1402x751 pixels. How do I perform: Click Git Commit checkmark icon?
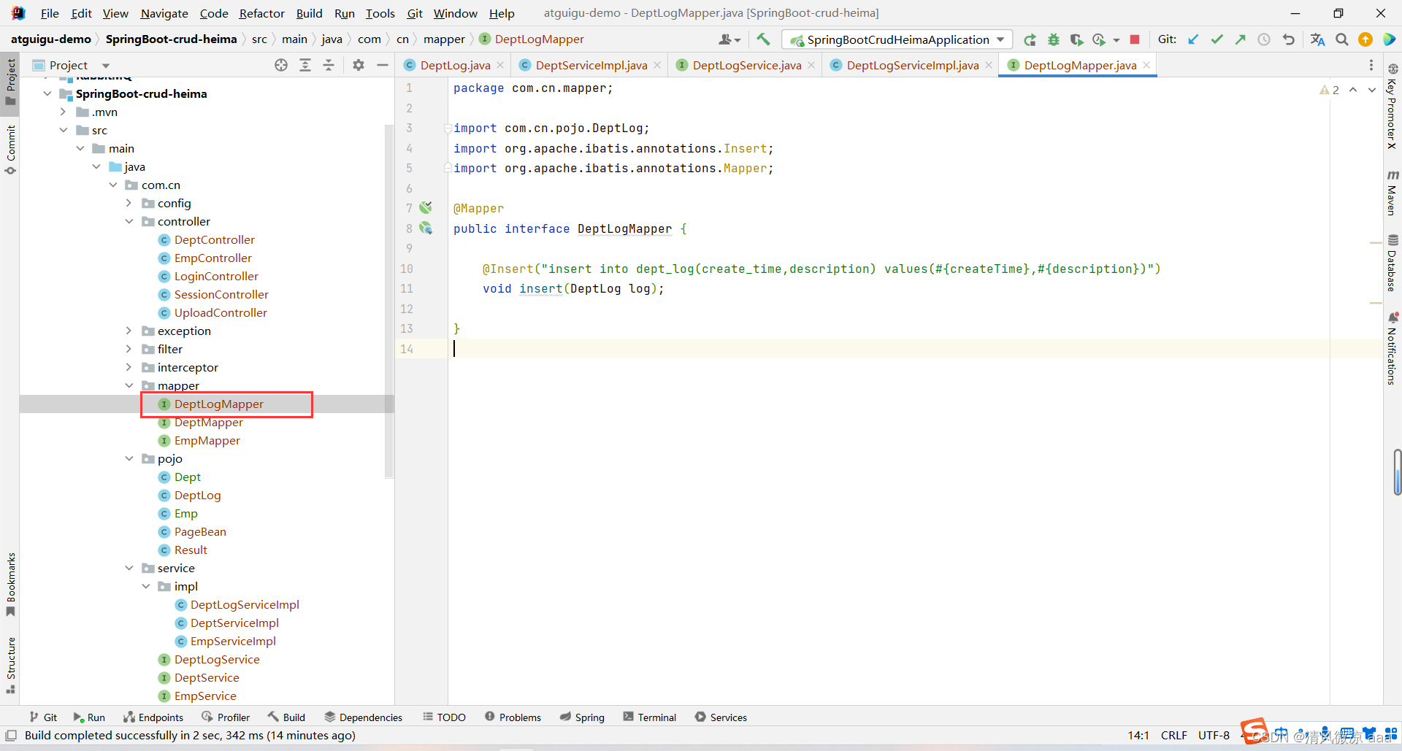pos(1217,39)
